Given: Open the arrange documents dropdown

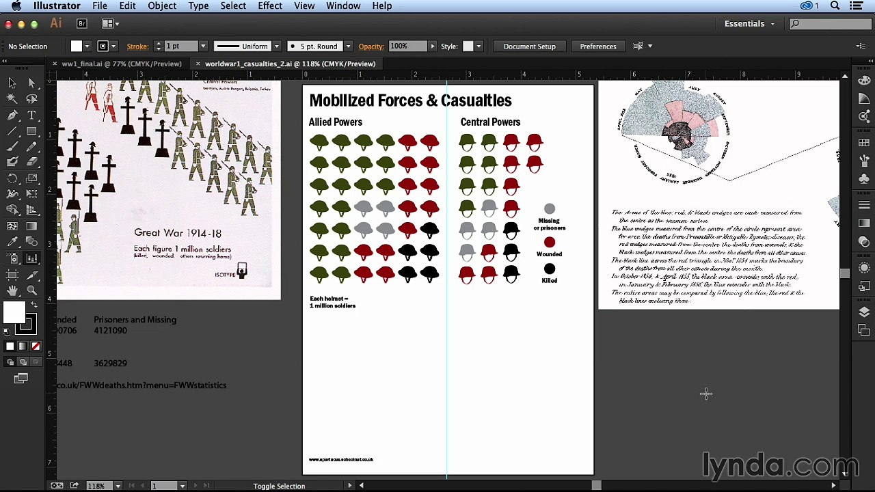Looking at the screenshot, I should point(110,24).
